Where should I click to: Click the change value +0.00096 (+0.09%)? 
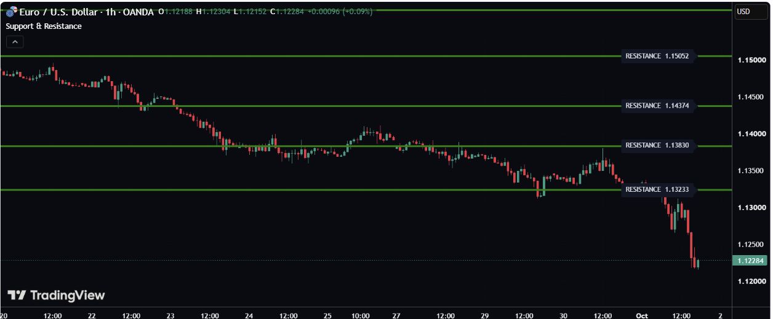pyautogui.click(x=340, y=12)
